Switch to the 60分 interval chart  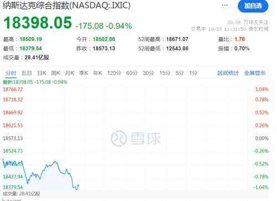tap(132, 73)
